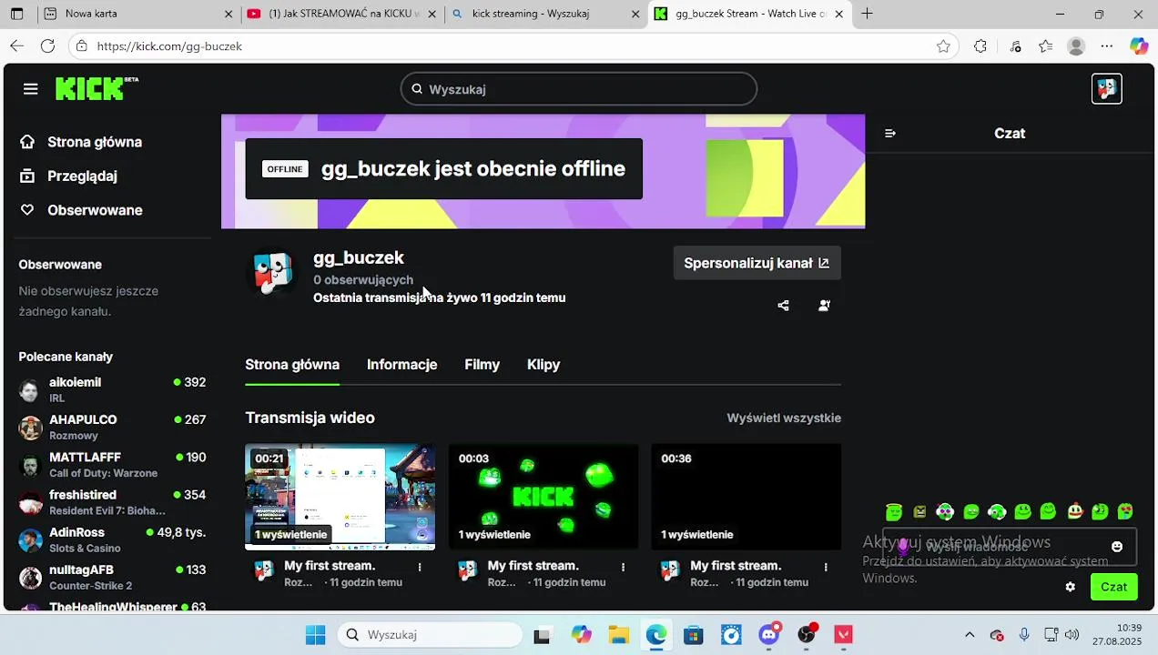Open chat settings gear icon
1158x655 pixels.
(1071, 587)
